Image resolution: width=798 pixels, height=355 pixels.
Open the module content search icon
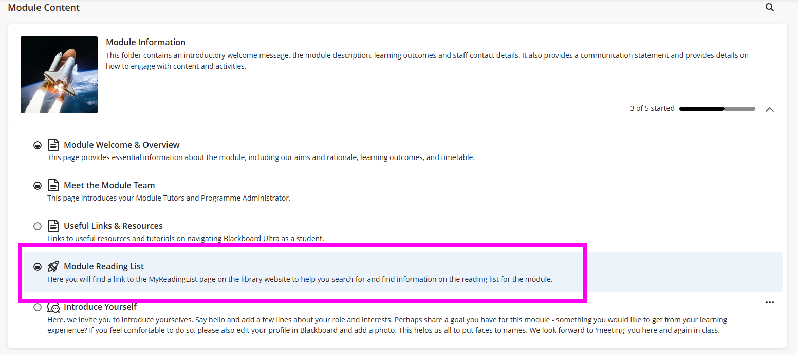coord(770,8)
